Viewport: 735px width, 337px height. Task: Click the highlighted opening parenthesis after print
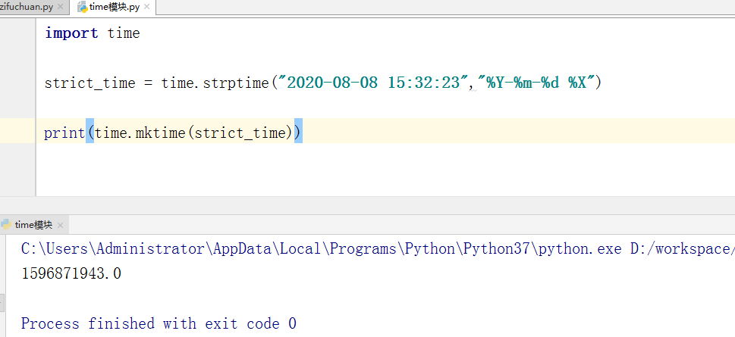pyautogui.click(x=90, y=133)
